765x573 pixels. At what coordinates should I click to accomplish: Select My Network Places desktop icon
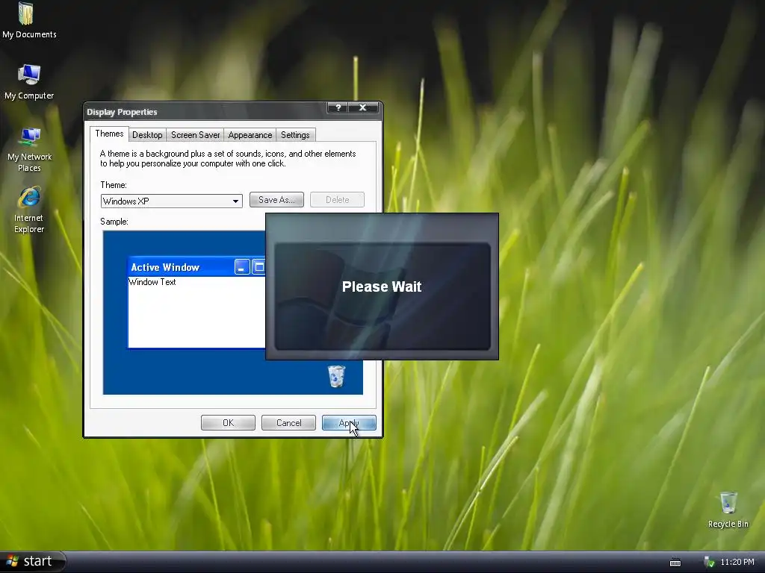29,149
